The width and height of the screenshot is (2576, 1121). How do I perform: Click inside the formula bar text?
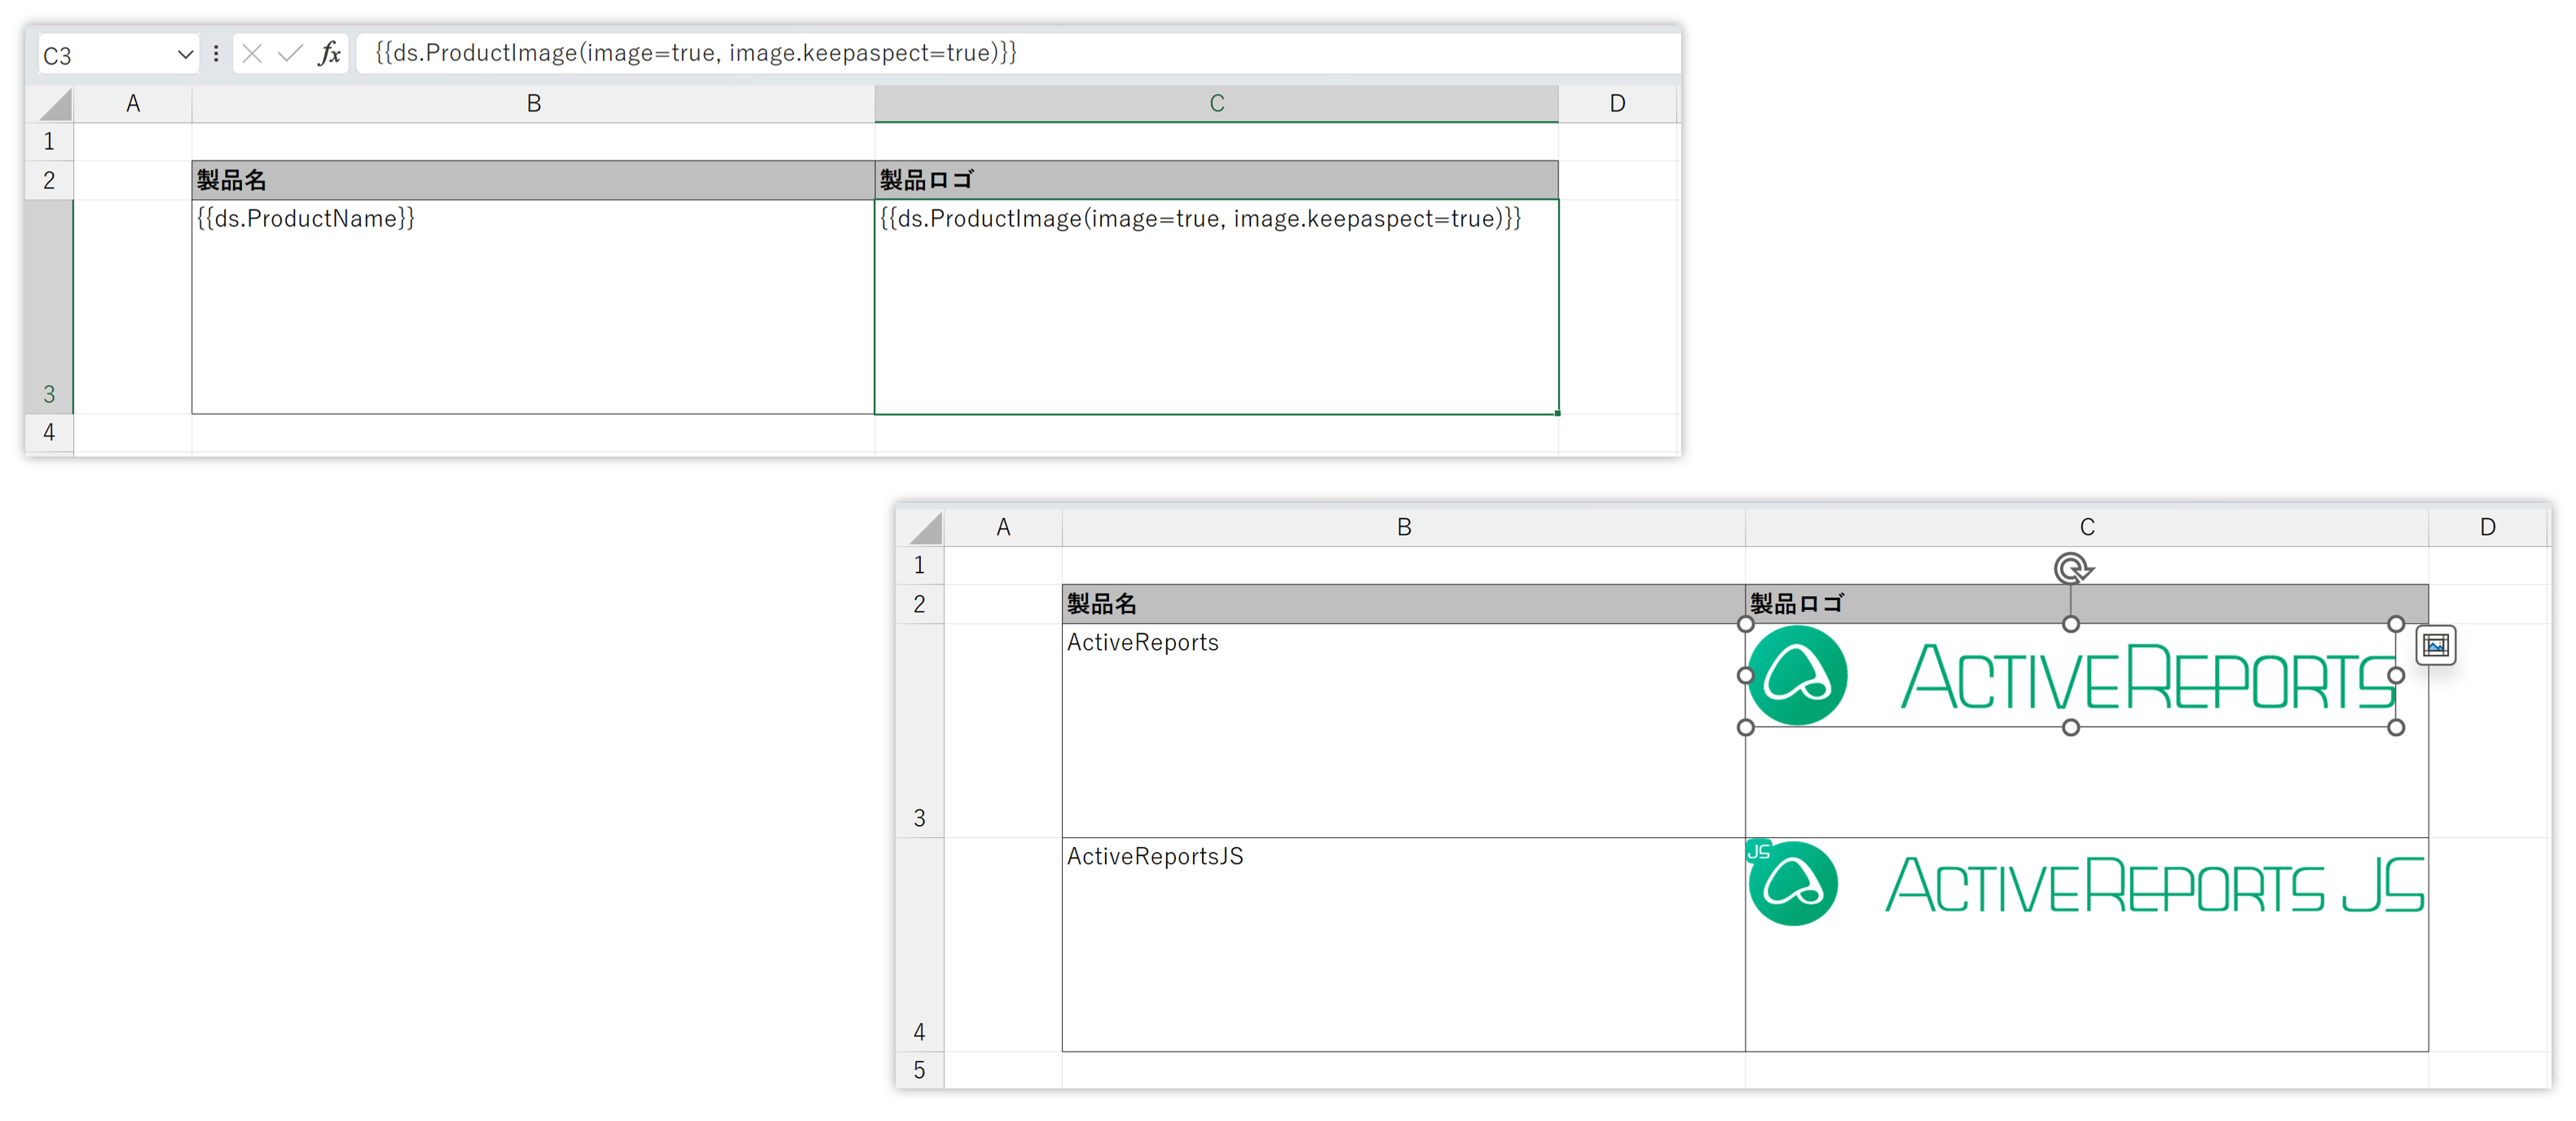696,53
